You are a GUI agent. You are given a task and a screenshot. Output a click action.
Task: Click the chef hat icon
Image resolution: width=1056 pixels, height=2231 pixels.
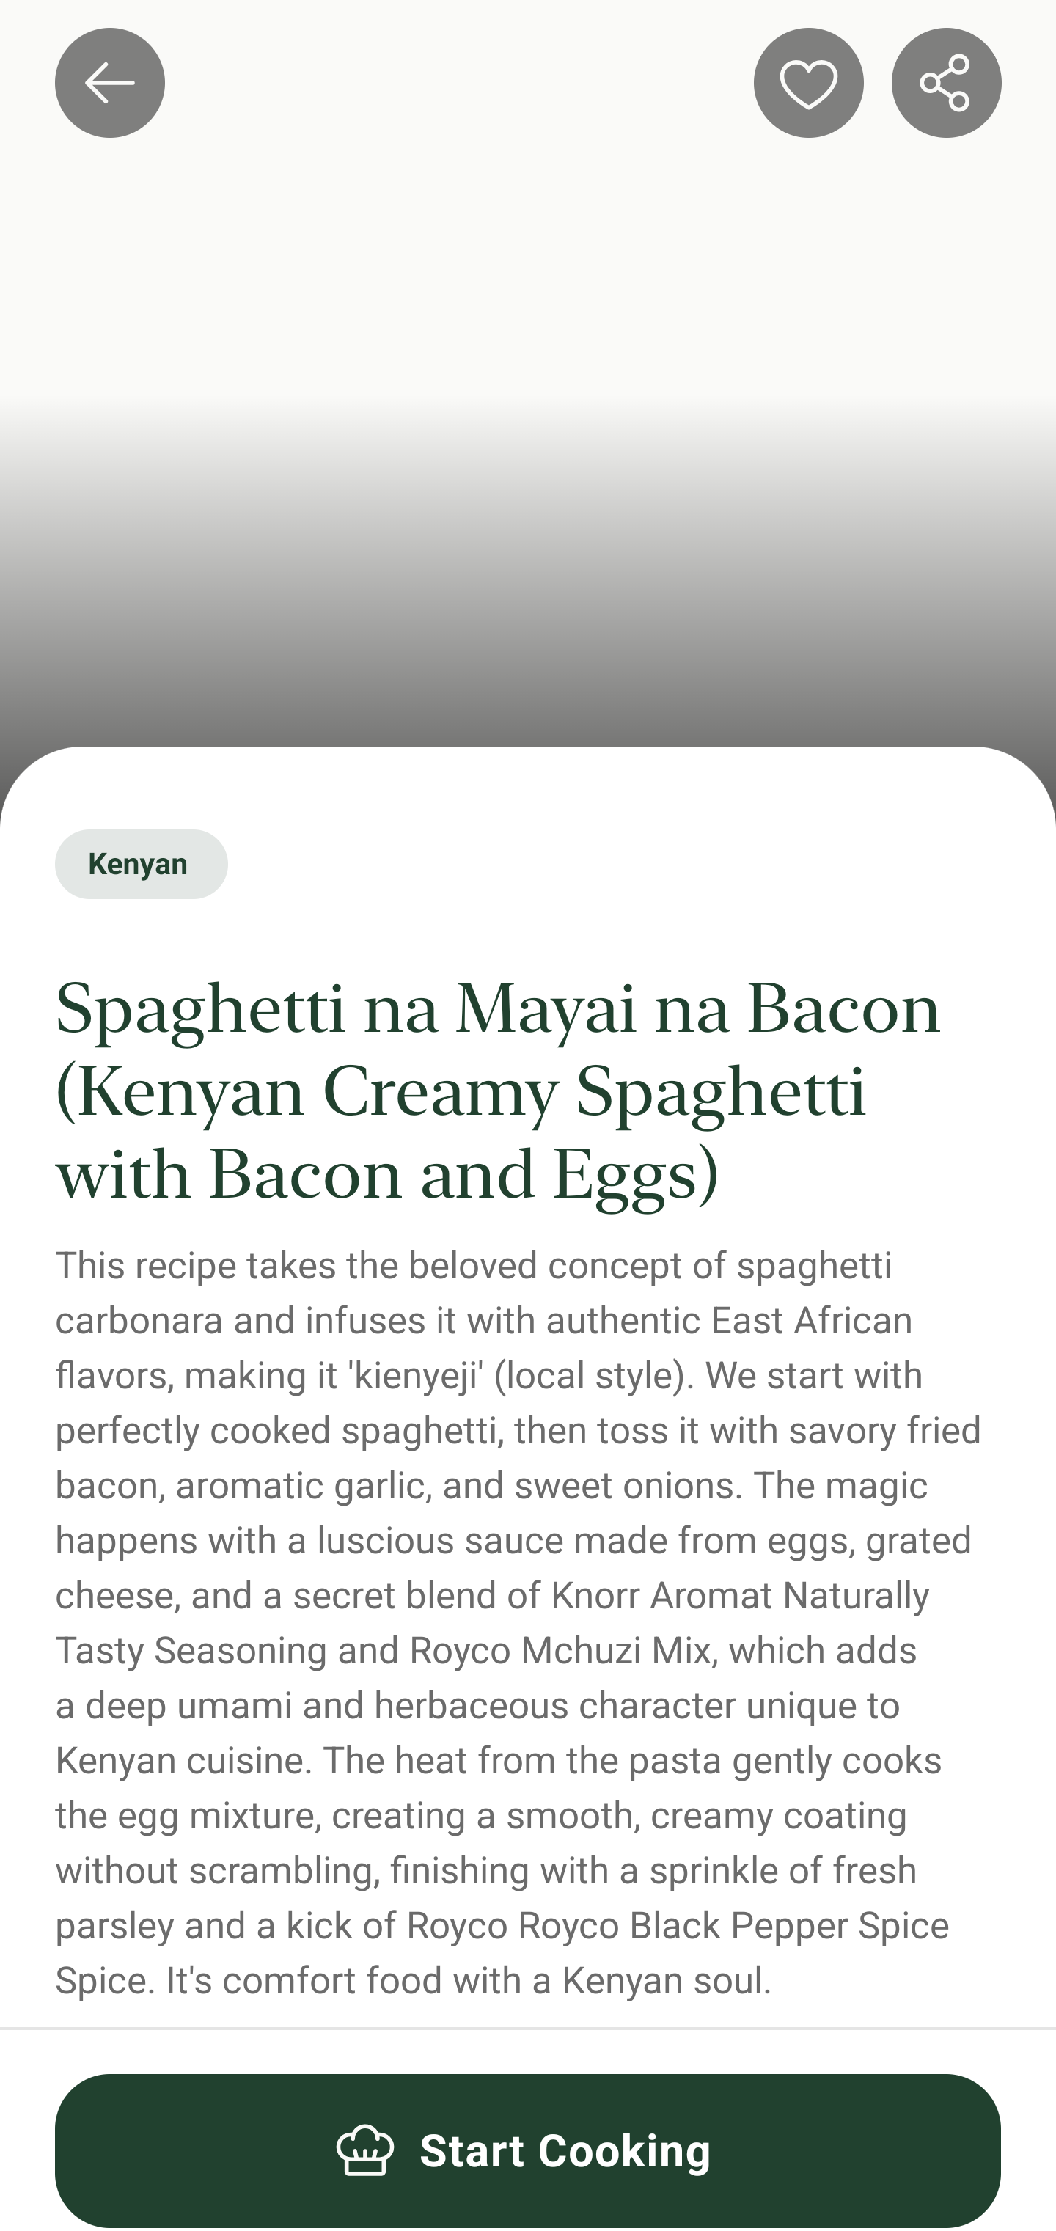(x=364, y=2149)
